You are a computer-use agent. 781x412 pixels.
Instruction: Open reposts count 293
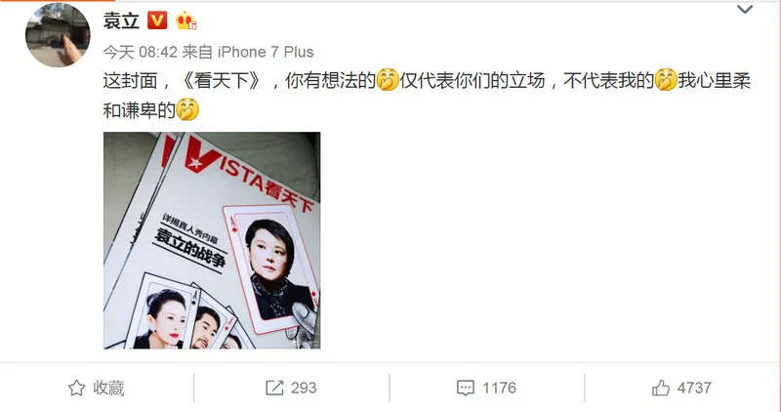[291, 388]
